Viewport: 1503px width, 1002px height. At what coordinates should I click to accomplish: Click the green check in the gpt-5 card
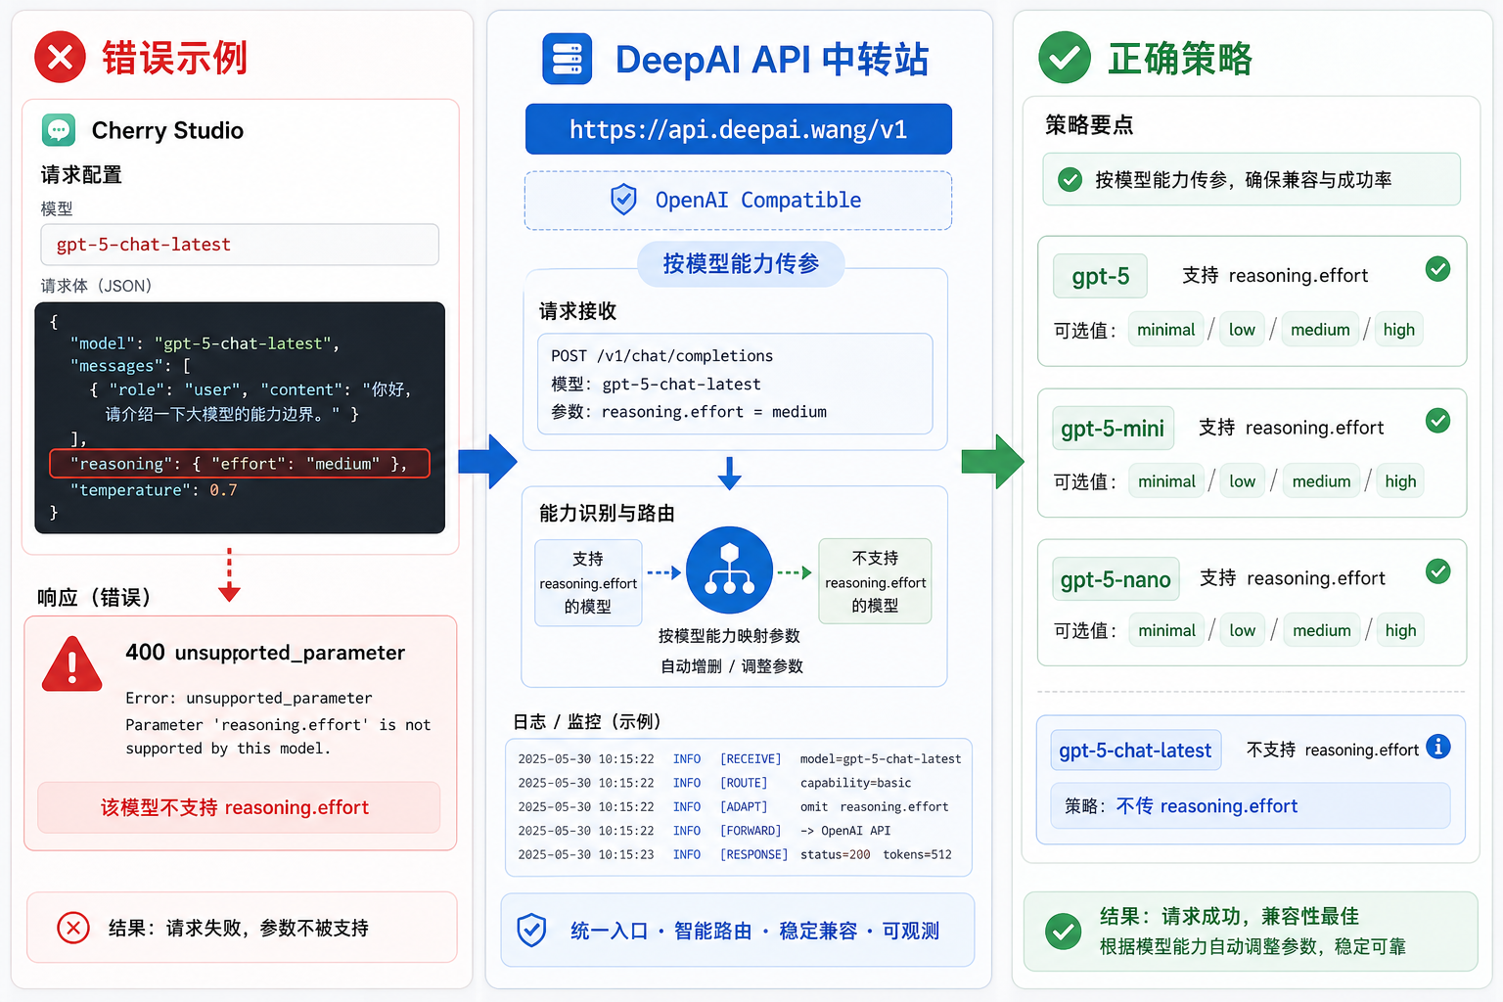coord(1437,269)
